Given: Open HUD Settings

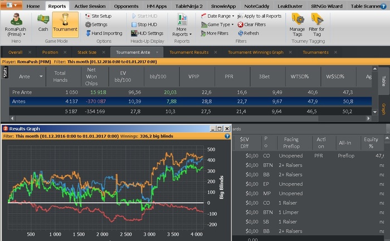Looking at the screenshot, I should (147, 33).
